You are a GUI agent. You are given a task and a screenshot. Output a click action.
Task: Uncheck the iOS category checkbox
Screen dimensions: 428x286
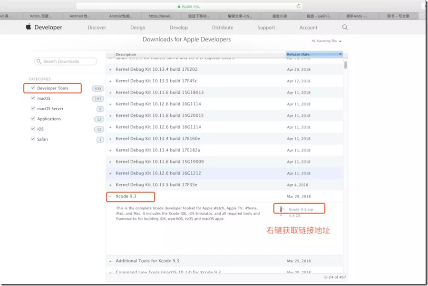pyautogui.click(x=33, y=129)
